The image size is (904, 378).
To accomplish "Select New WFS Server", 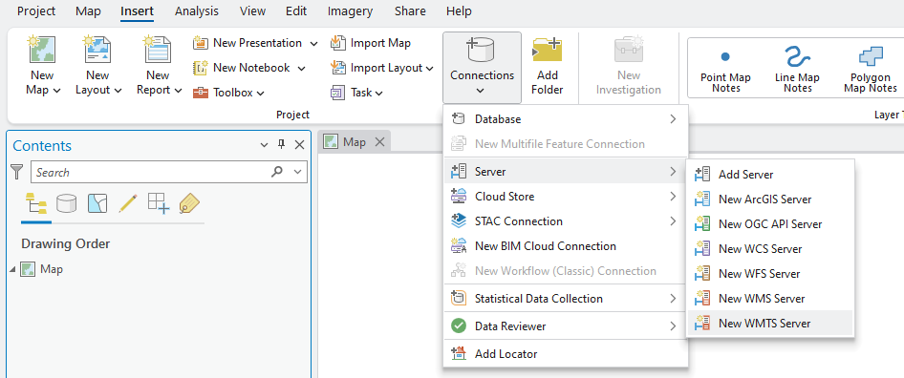I will pyautogui.click(x=769, y=274).
